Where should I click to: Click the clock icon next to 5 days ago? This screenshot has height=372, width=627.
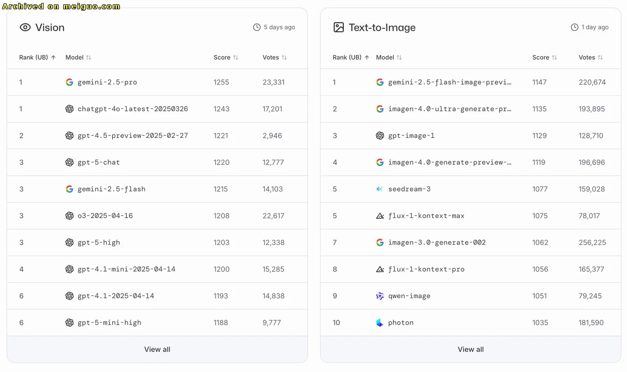pos(257,27)
